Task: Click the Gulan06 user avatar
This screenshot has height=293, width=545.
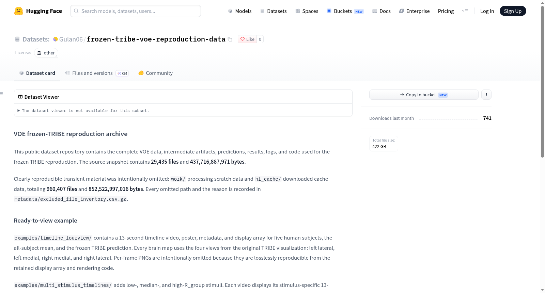Action: coord(56,39)
